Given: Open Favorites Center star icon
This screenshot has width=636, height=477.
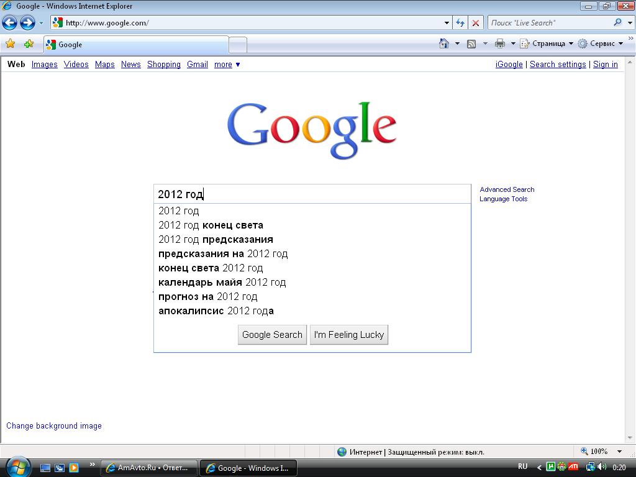Looking at the screenshot, I should pyautogui.click(x=10, y=44).
